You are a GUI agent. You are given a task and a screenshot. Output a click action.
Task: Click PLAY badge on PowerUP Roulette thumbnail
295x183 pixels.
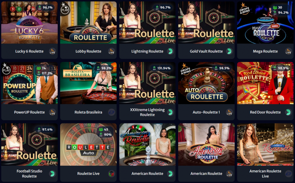coord(6,70)
